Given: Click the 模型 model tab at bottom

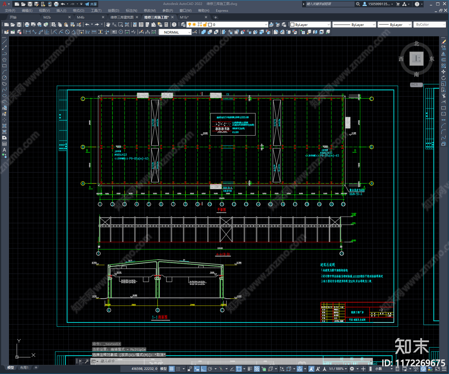Looking at the screenshot, I should [x=10, y=368].
